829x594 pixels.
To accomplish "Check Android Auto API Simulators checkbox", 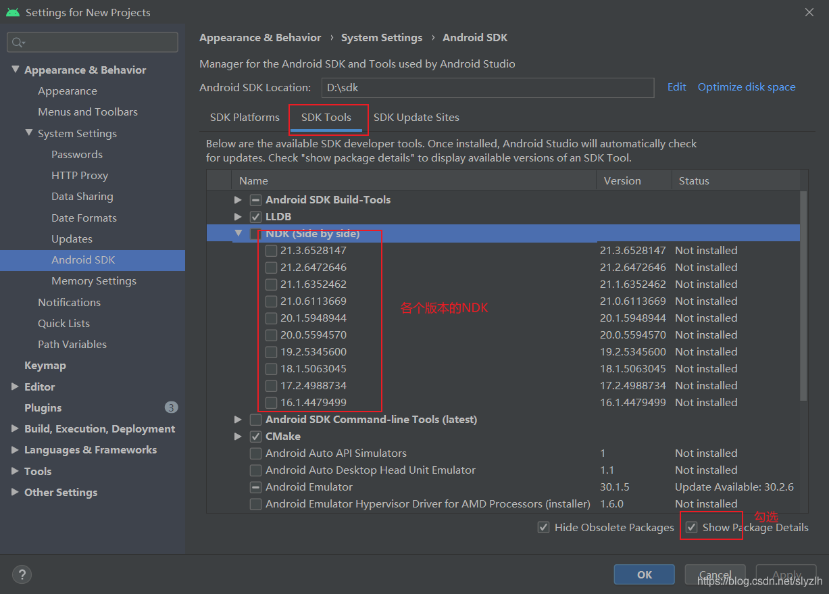I will pos(255,453).
